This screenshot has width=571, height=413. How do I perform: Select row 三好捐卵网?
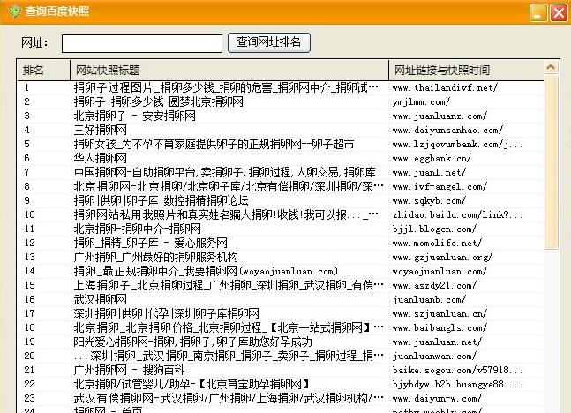(281, 130)
